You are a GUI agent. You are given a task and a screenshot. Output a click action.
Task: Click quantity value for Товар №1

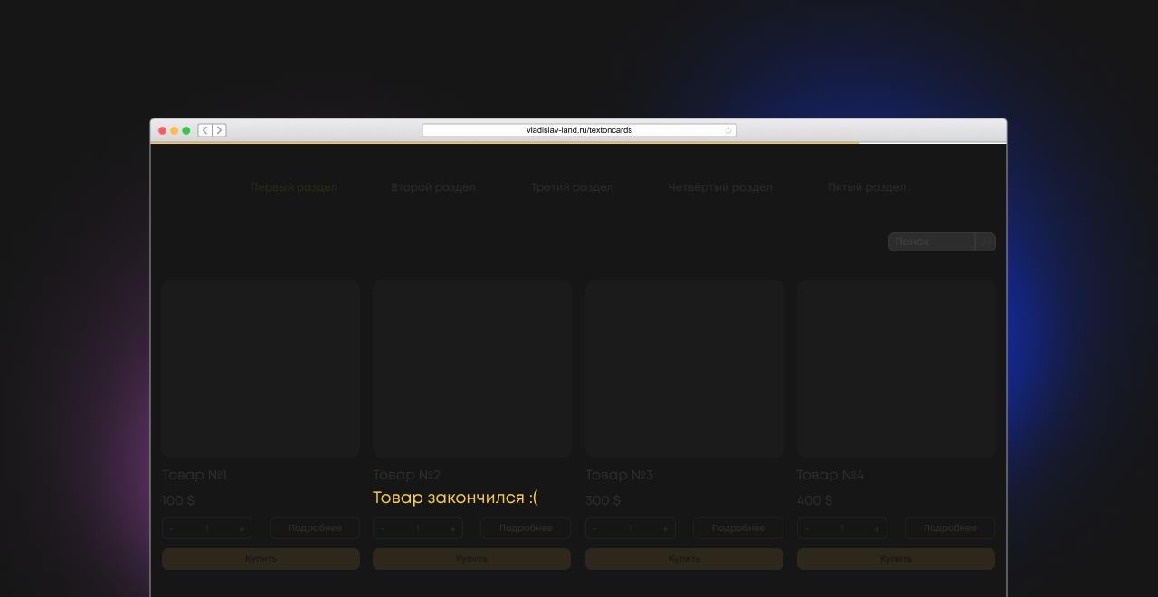click(x=207, y=528)
